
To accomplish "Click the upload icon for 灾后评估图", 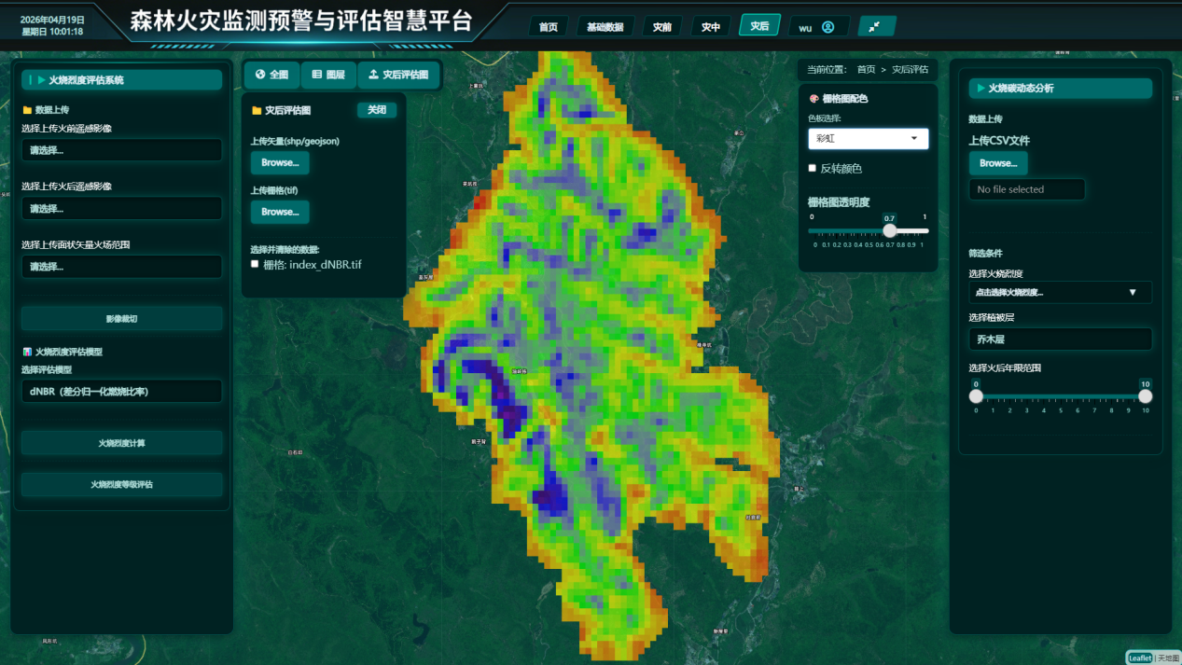I will point(374,75).
